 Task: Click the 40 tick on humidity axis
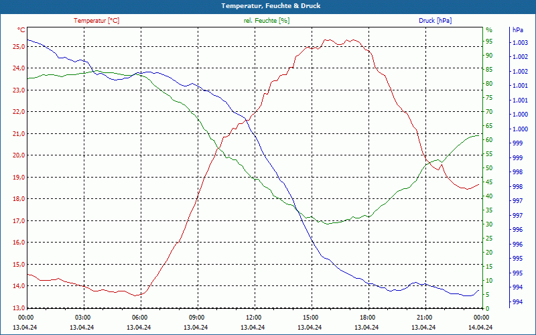[x=489, y=196]
